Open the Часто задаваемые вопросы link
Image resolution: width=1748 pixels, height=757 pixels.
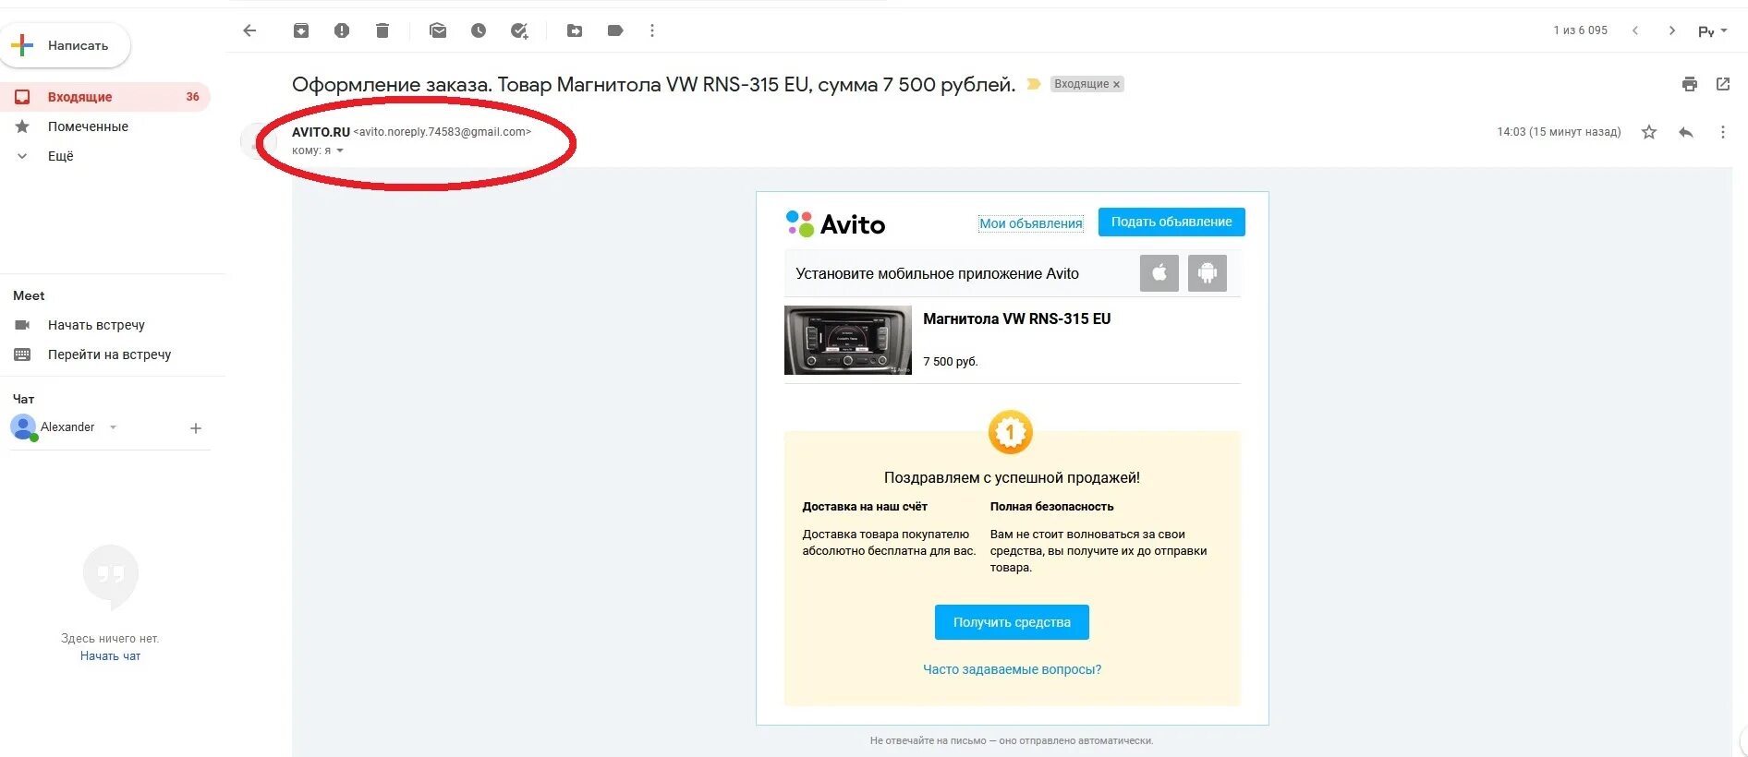pyautogui.click(x=1012, y=669)
